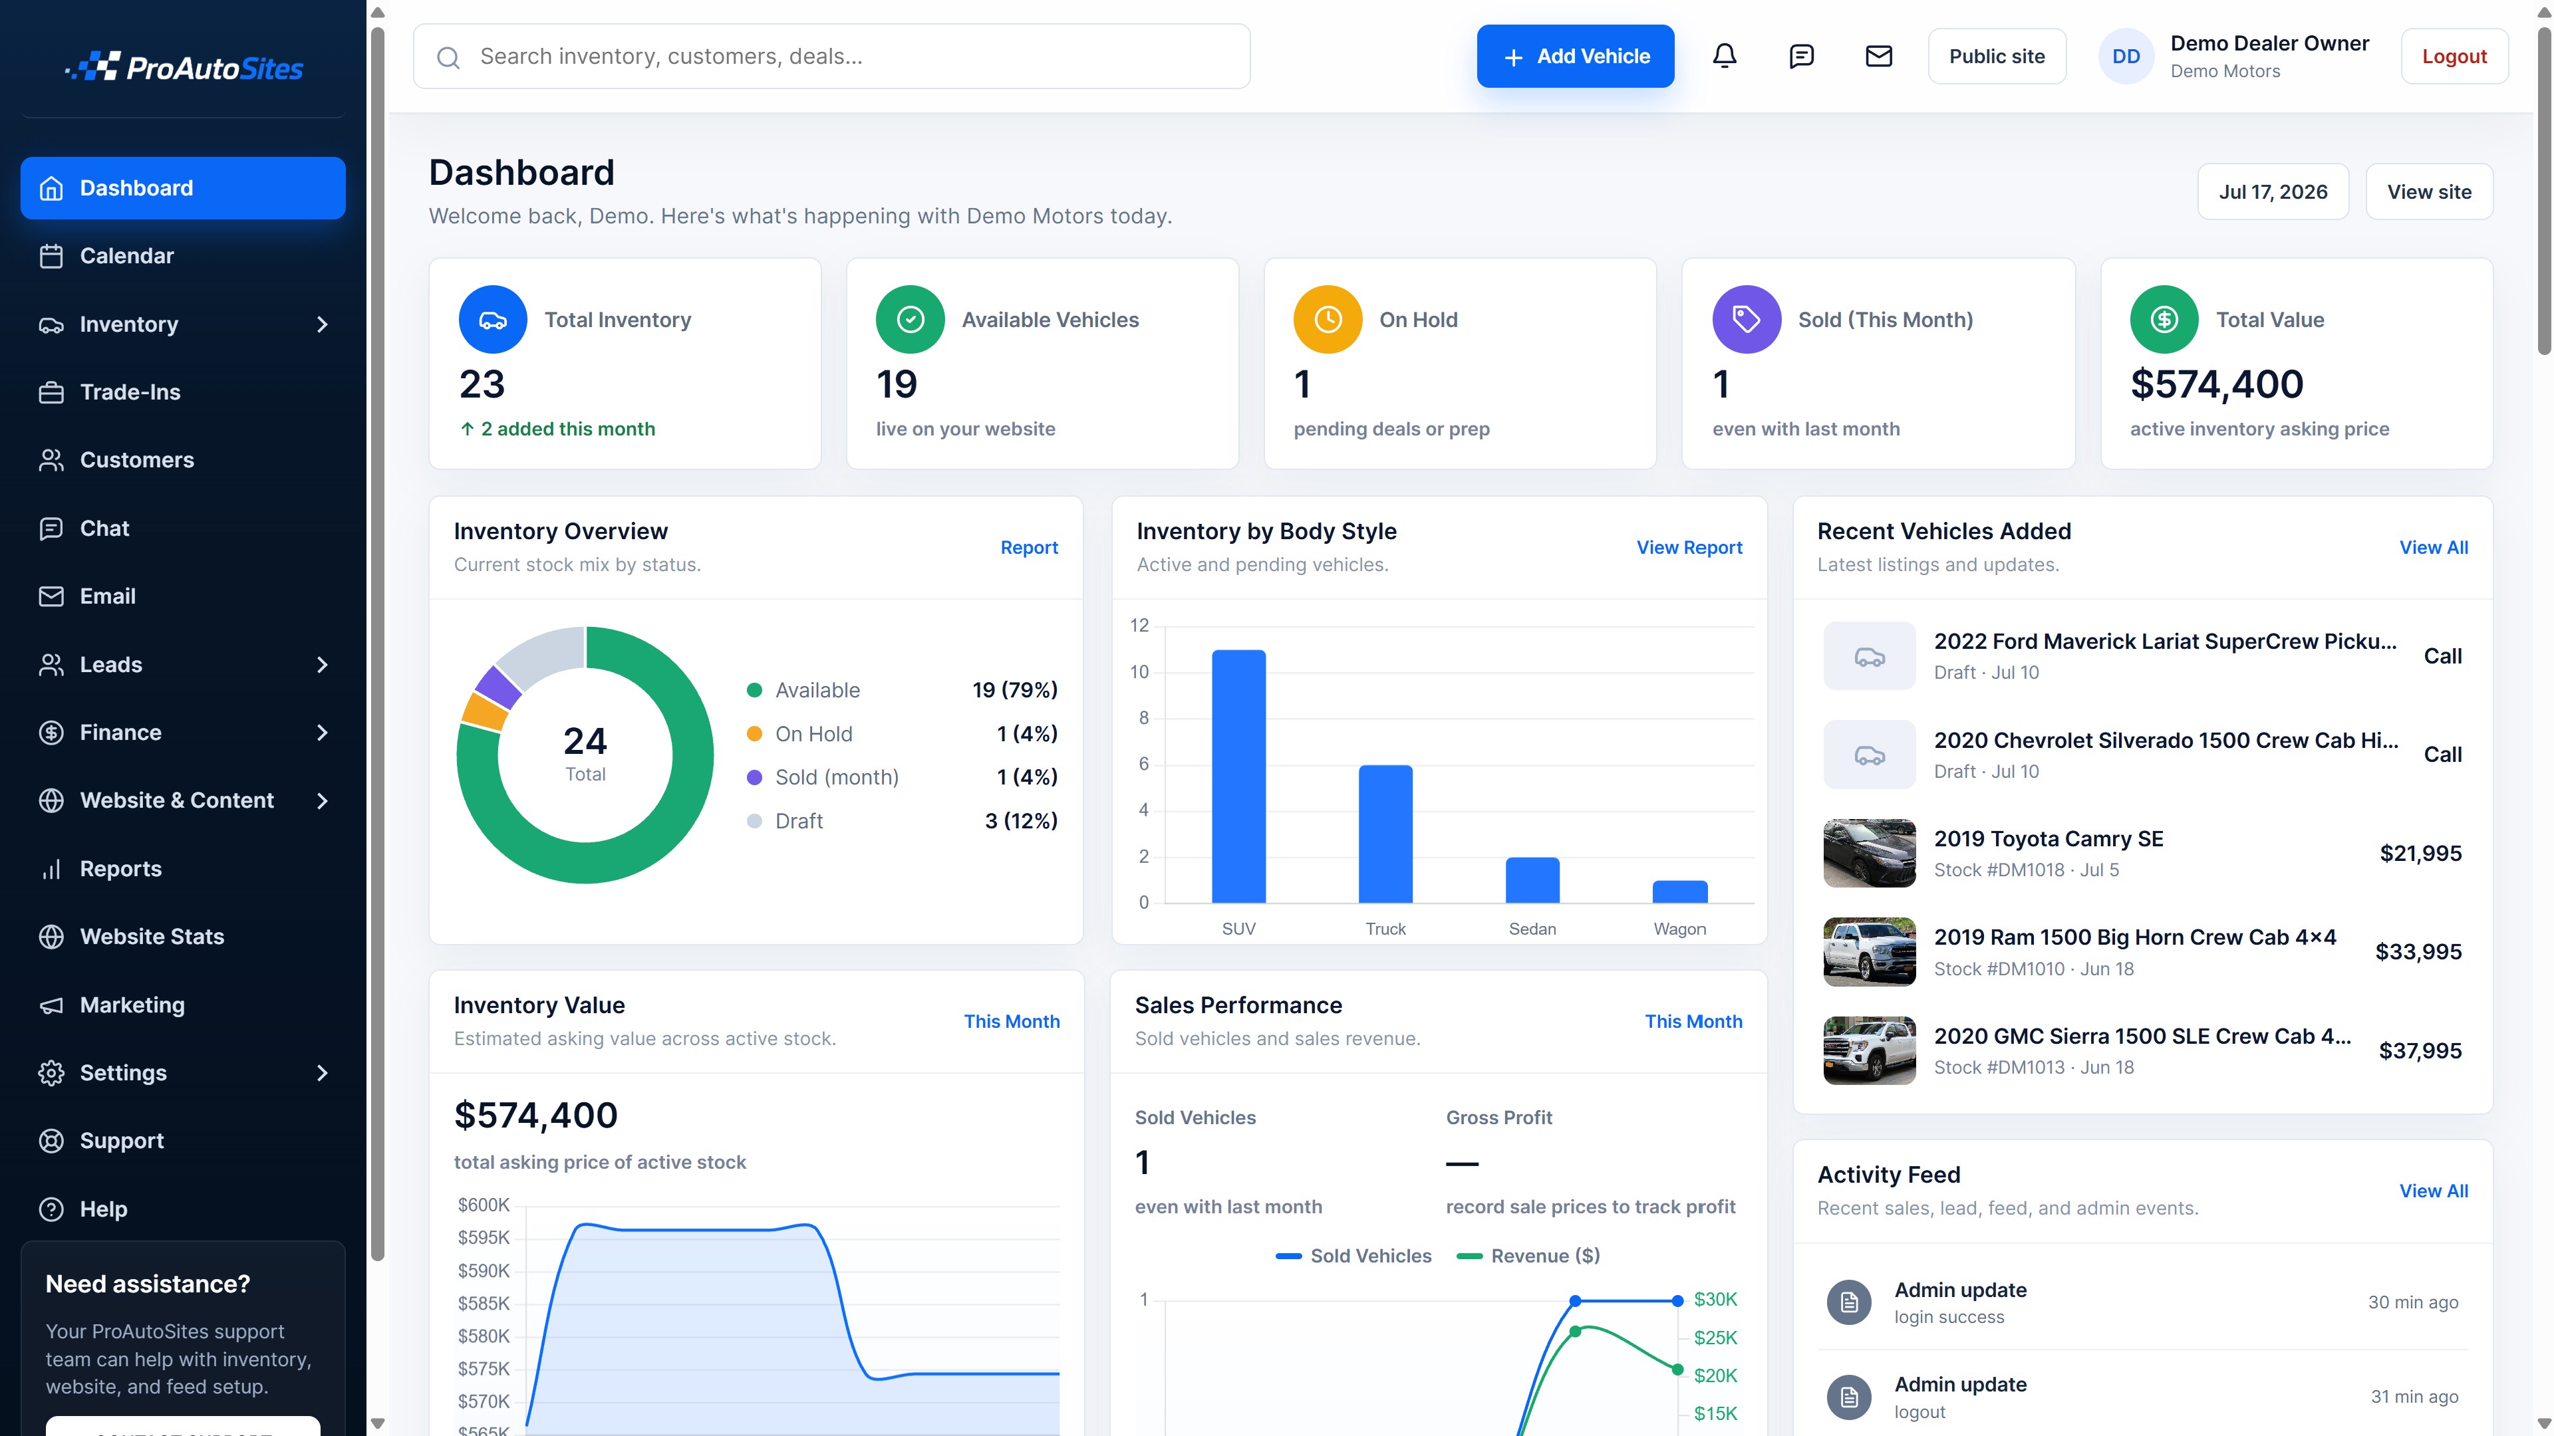This screenshot has height=1436, width=2554.
Task: Click the Available Vehicles checkmark icon
Action: tap(910, 319)
